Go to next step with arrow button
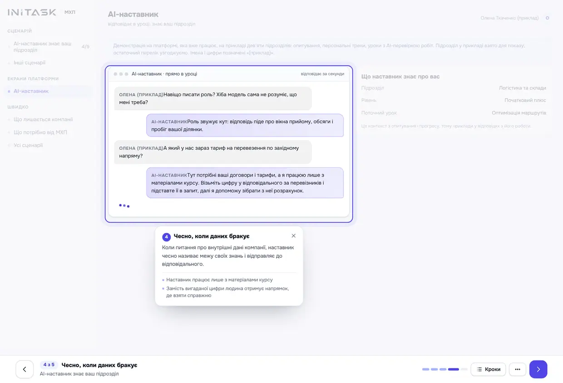 pos(538,369)
